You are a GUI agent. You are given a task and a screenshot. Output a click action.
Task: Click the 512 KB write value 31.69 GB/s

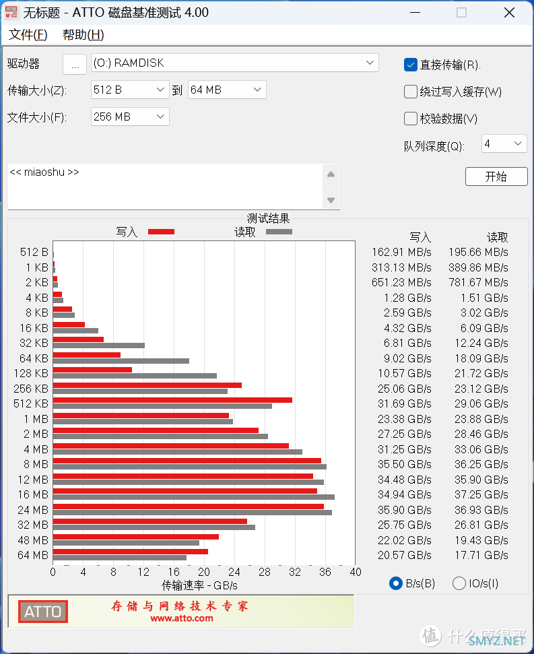[404, 403]
